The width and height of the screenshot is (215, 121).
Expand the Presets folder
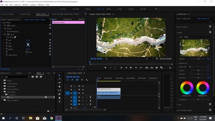coord(2,81)
